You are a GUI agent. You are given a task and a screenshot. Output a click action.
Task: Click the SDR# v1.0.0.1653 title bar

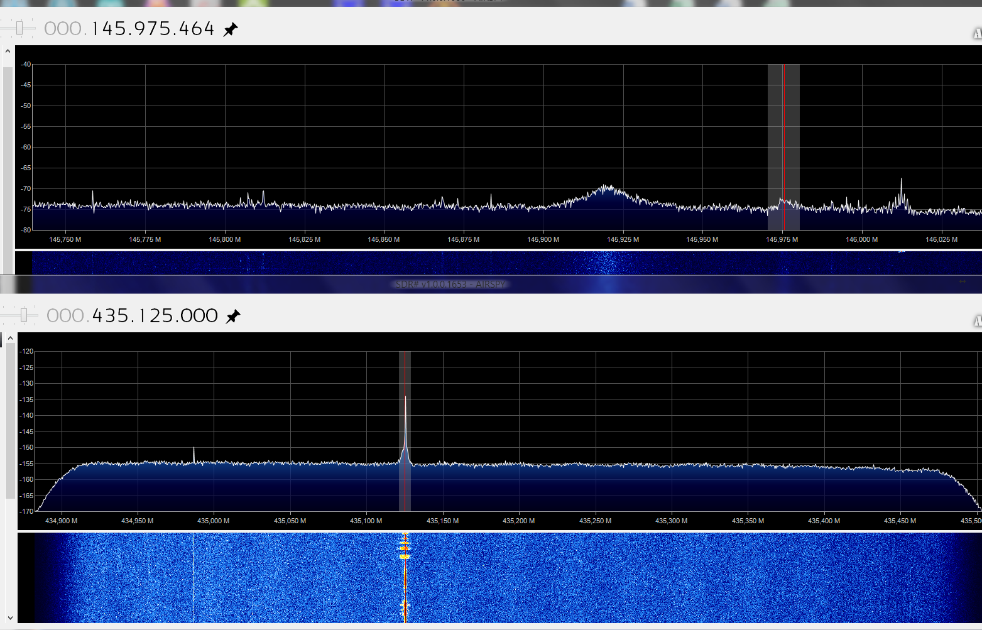pyautogui.click(x=450, y=285)
